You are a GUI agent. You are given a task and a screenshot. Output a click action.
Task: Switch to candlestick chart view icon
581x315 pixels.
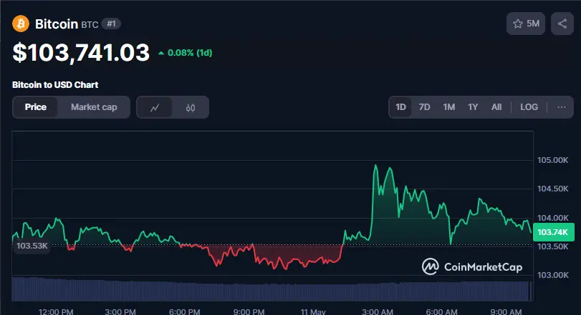click(x=191, y=107)
